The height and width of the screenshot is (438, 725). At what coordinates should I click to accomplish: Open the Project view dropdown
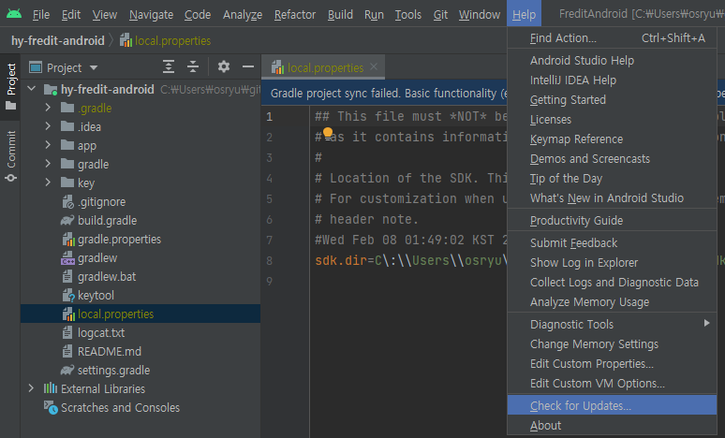94,67
